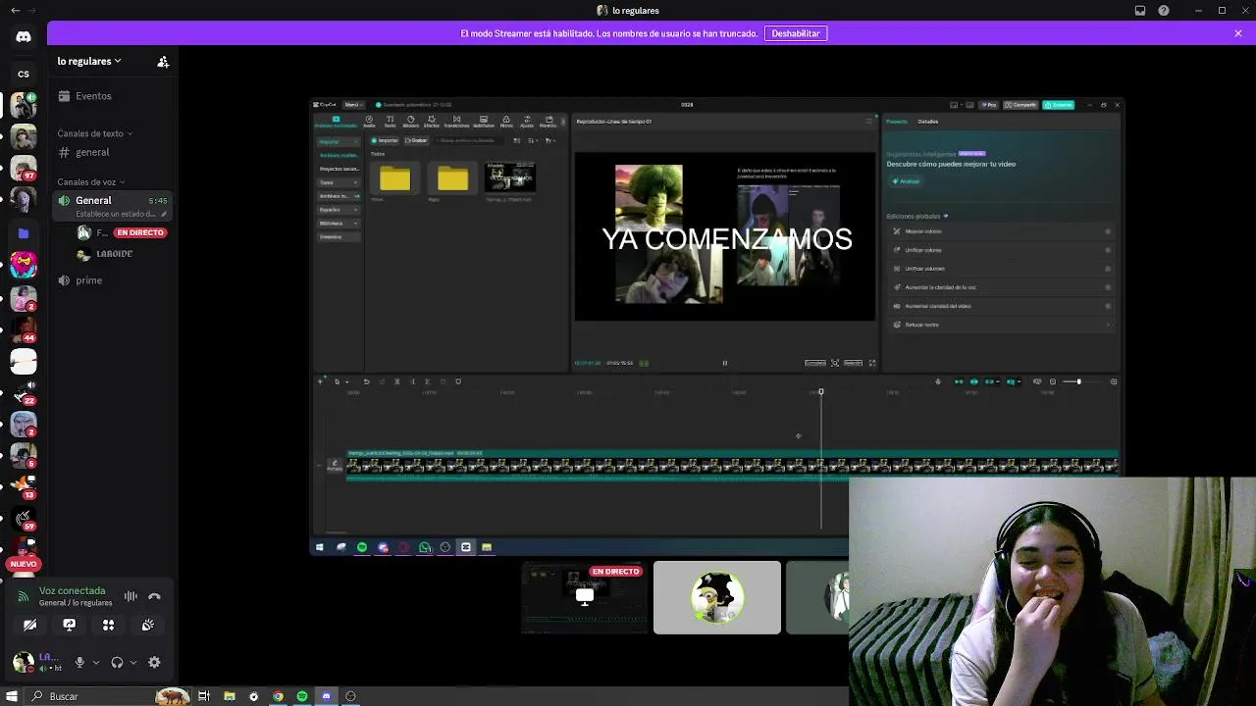Click the Importar button in CapCut
The width and height of the screenshot is (1256, 706).
click(386, 140)
